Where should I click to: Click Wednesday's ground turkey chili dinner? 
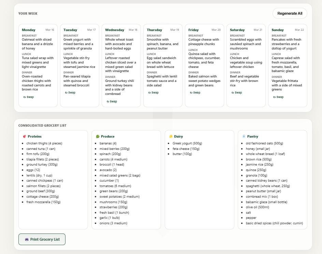pos(119,87)
